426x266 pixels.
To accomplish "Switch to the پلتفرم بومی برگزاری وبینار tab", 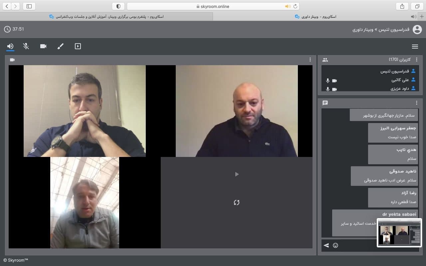I will point(106,17).
